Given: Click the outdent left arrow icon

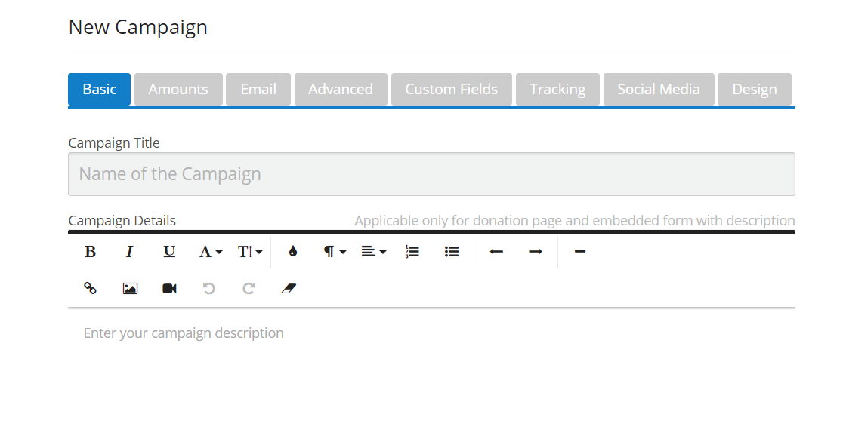Looking at the screenshot, I should pos(496,252).
